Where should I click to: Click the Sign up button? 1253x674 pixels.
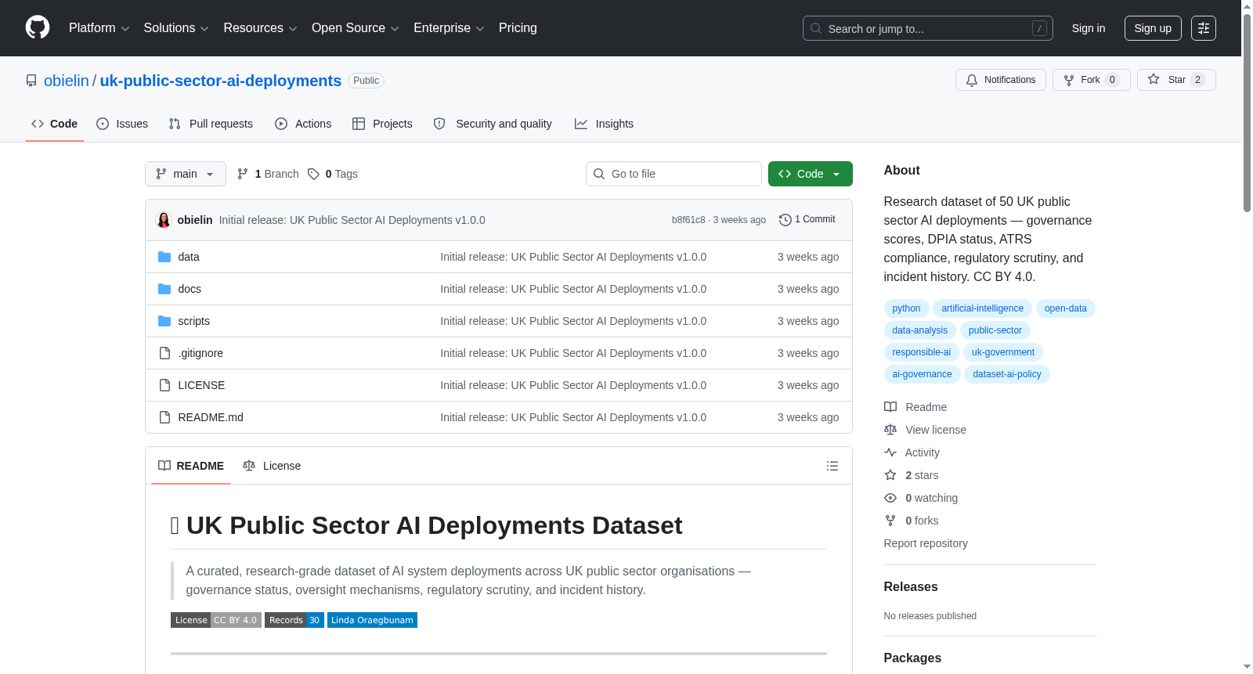tap(1153, 28)
